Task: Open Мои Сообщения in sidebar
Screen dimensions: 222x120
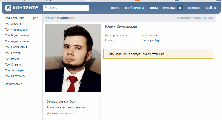Action: [16, 47]
